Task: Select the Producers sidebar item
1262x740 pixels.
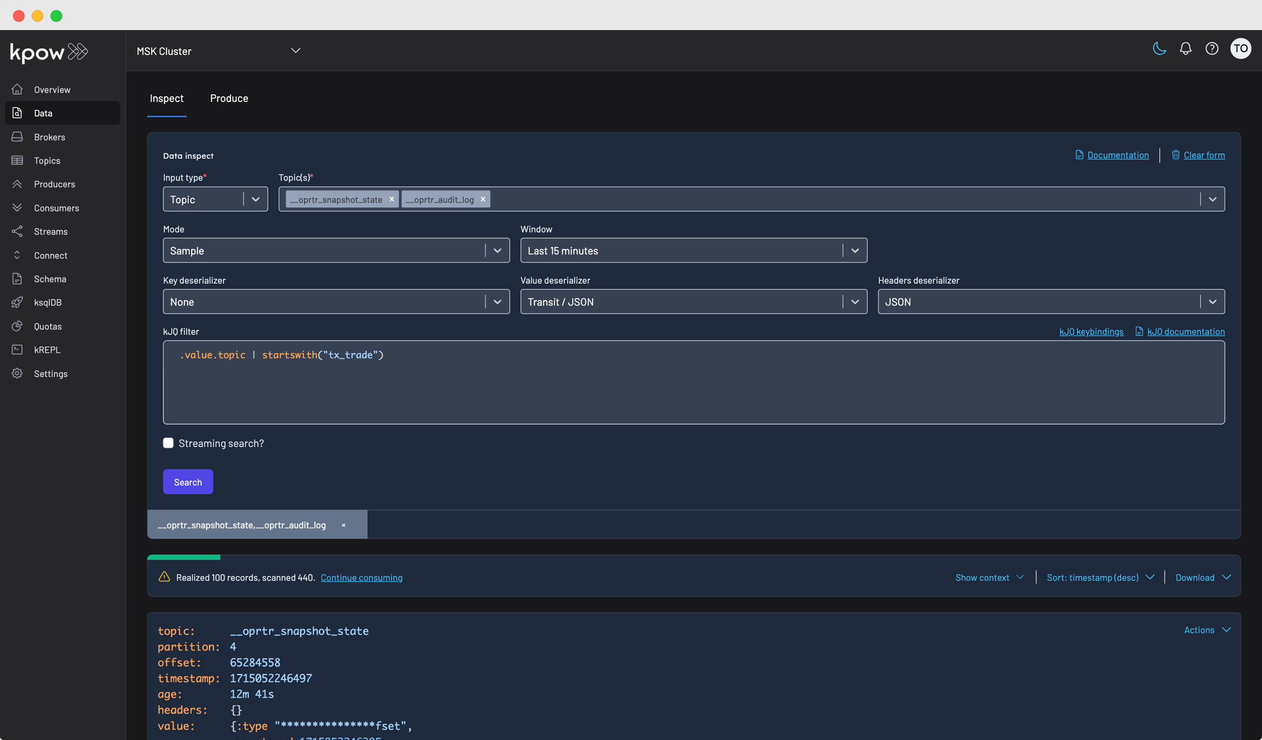Action: [x=54, y=184]
